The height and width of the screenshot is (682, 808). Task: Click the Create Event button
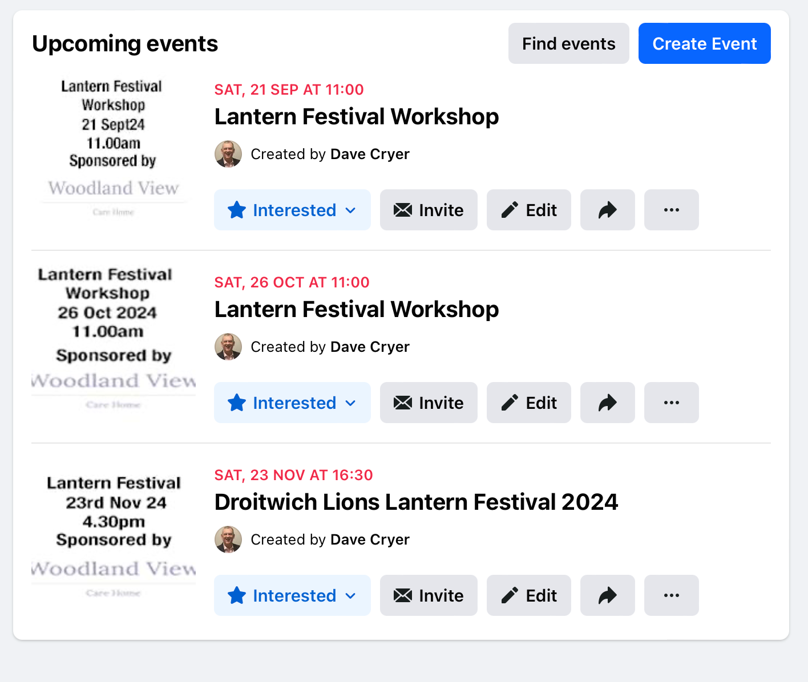(x=704, y=43)
